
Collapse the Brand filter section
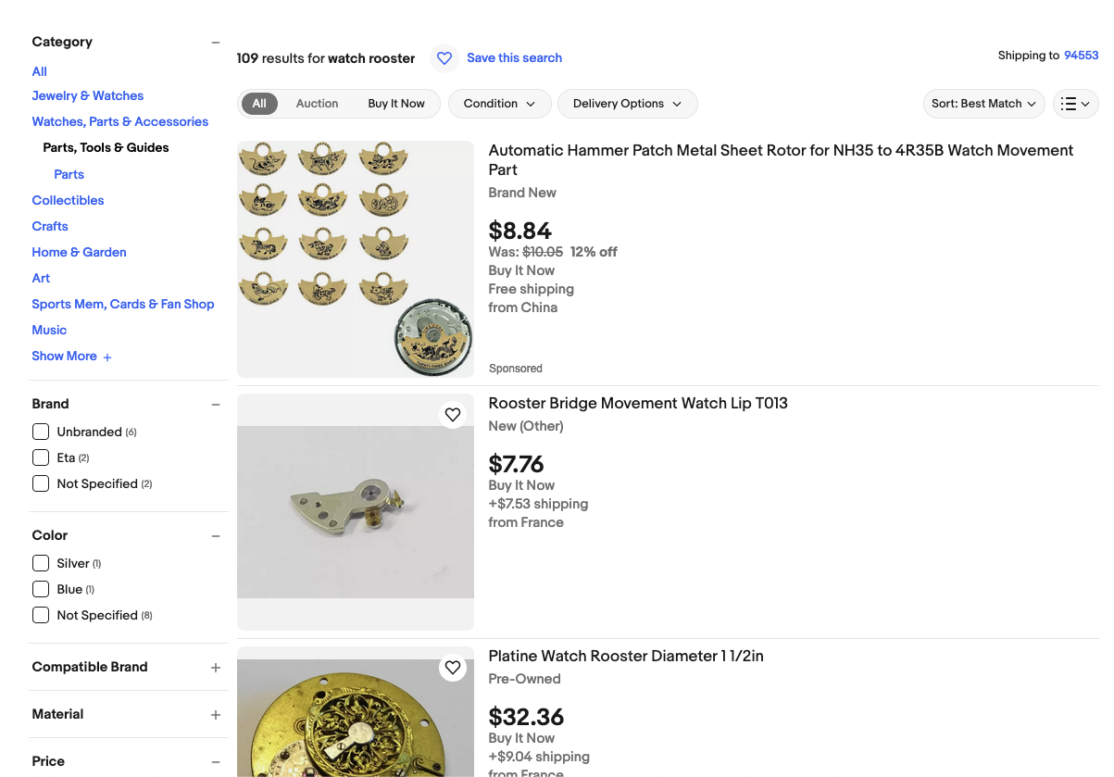pos(216,405)
